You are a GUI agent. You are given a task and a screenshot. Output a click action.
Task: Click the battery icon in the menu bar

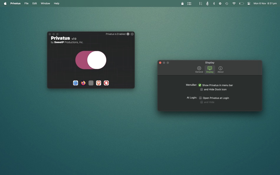click(241, 4)
